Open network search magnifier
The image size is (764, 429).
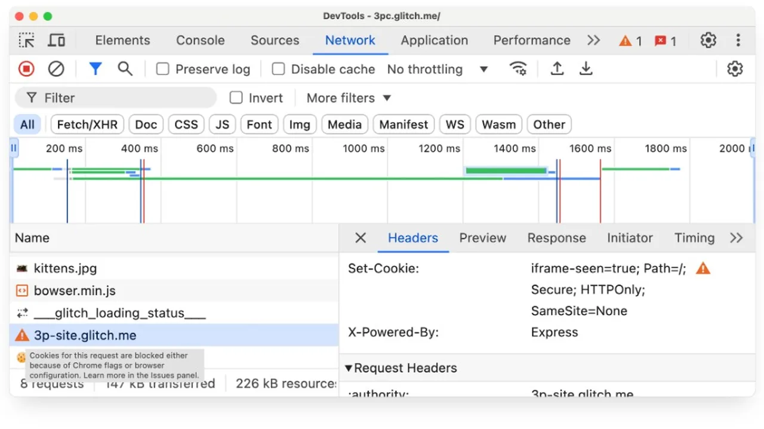point(125,69)
